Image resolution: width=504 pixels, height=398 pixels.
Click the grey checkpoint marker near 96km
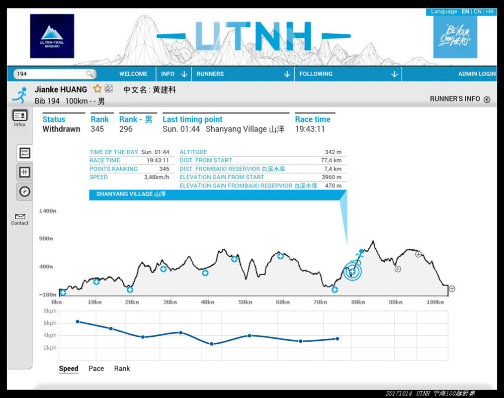418,254
